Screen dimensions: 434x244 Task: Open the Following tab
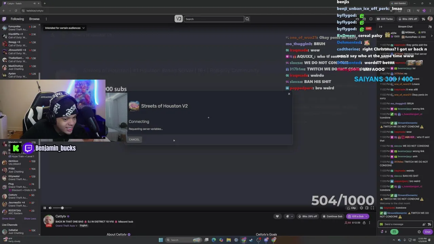(17, 19)
